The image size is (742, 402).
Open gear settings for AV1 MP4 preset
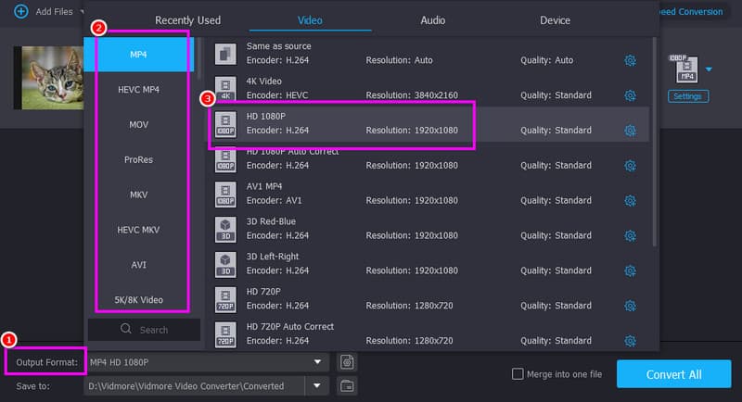[x=630, y=200]
